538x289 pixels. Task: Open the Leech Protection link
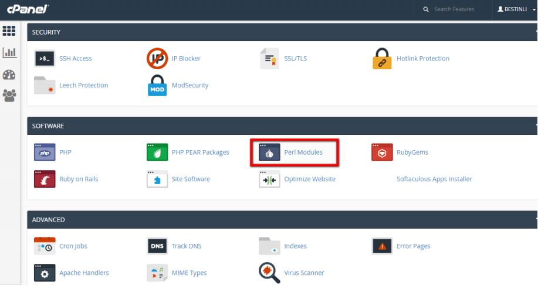[84, 86]
